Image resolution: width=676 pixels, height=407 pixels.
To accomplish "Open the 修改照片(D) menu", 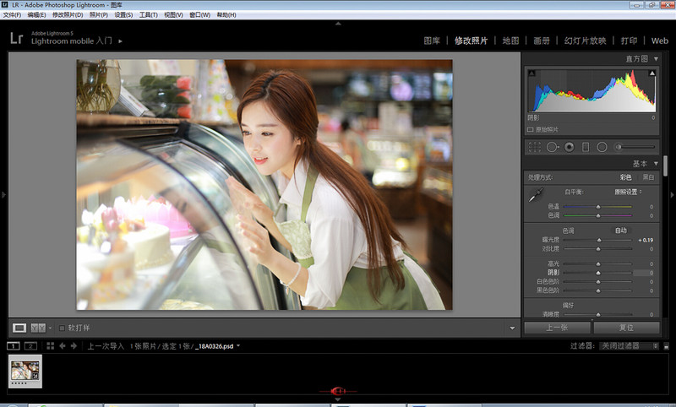I will (x=68, y=14).
